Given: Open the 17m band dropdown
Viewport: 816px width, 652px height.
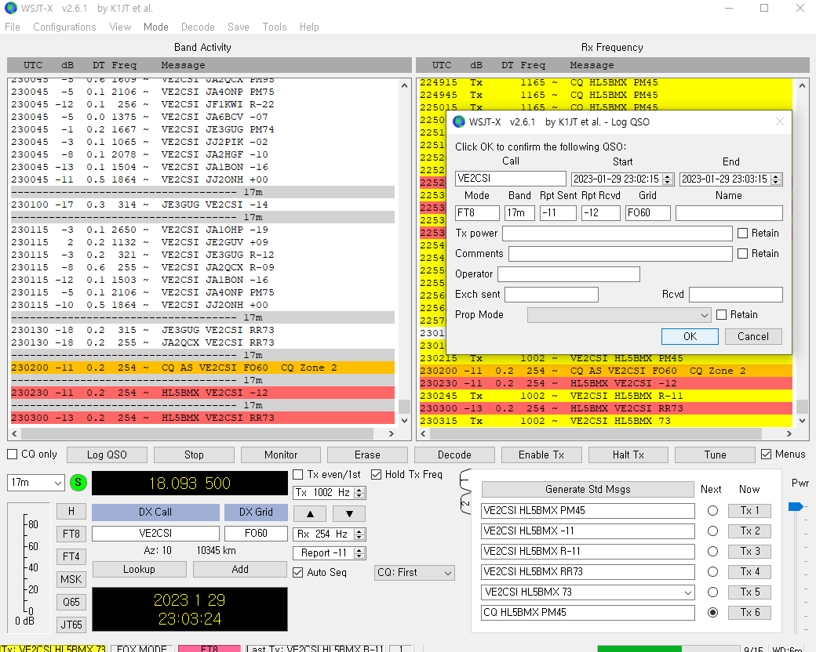Looking at the screenshot, I should point(36,483).
